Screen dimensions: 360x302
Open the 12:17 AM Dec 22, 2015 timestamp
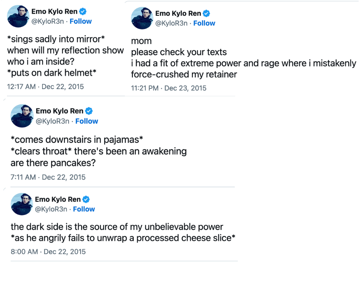coord(45,86)
